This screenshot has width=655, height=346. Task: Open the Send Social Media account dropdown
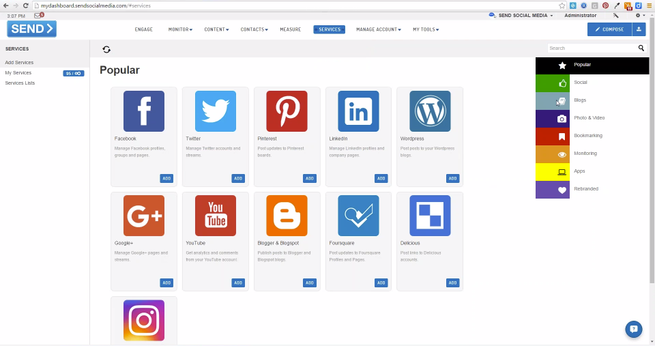point(525,16)
